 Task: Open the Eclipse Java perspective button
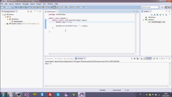click(168, 7)
